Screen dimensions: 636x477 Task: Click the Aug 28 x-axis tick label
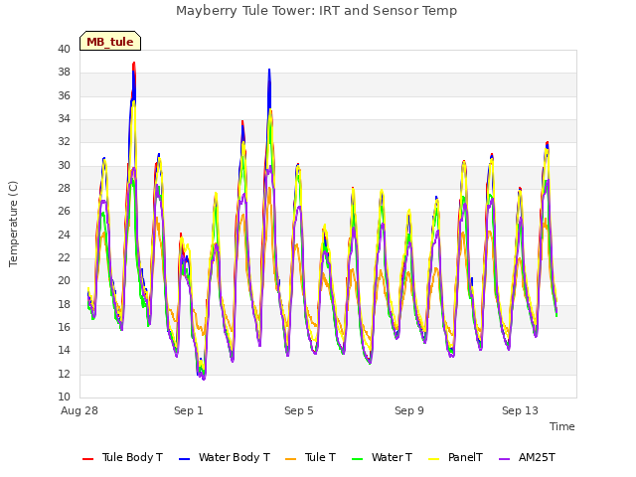(x=79, y=410)
